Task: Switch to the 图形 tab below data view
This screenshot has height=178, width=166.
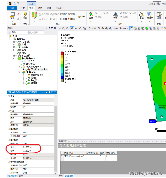Action: [x=61, y=176]
